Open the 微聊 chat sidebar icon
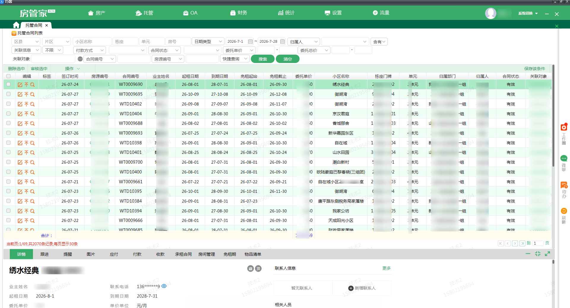 pos(564,158)
